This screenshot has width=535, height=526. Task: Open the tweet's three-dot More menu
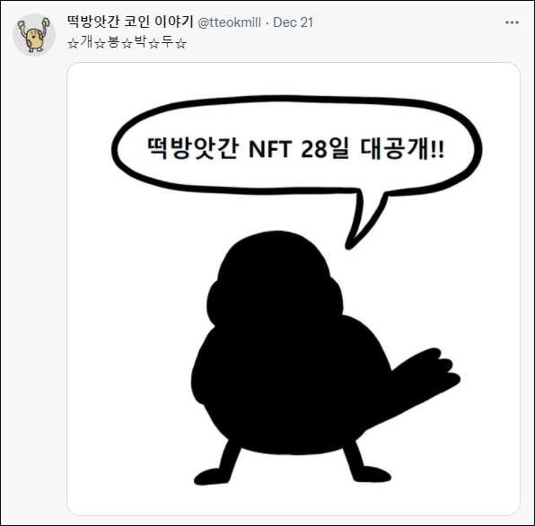click(x=512, y=22)
